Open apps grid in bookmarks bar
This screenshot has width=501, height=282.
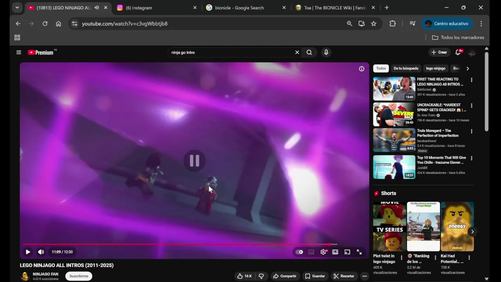17,38
